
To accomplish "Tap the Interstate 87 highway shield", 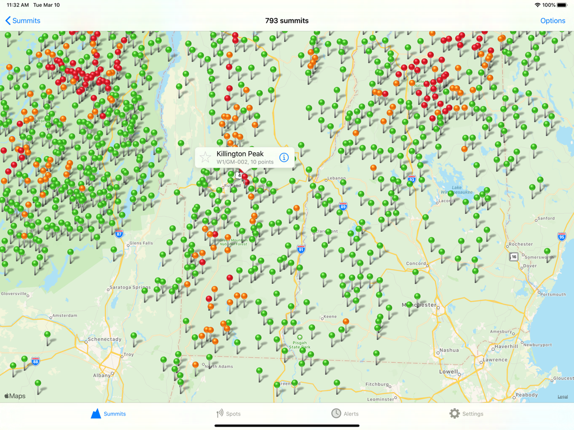I will point(119,234).
